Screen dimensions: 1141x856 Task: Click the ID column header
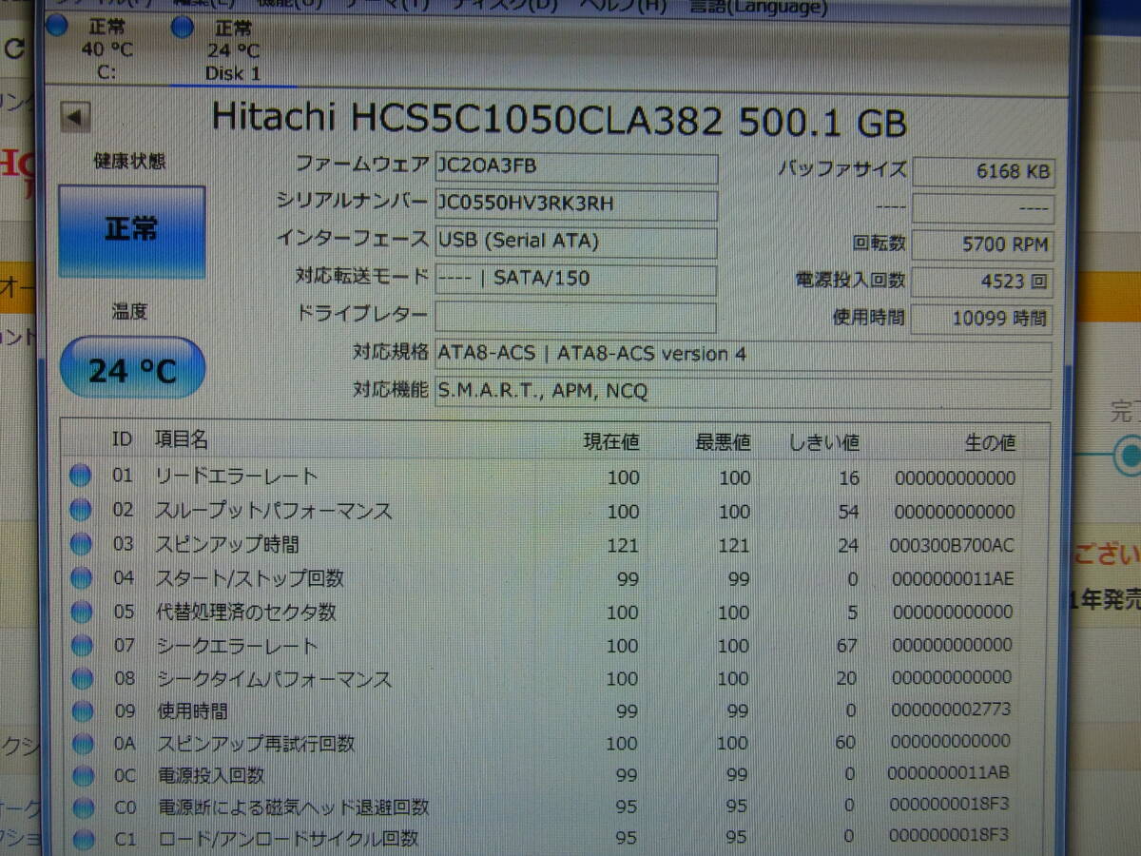coord(122,438)
